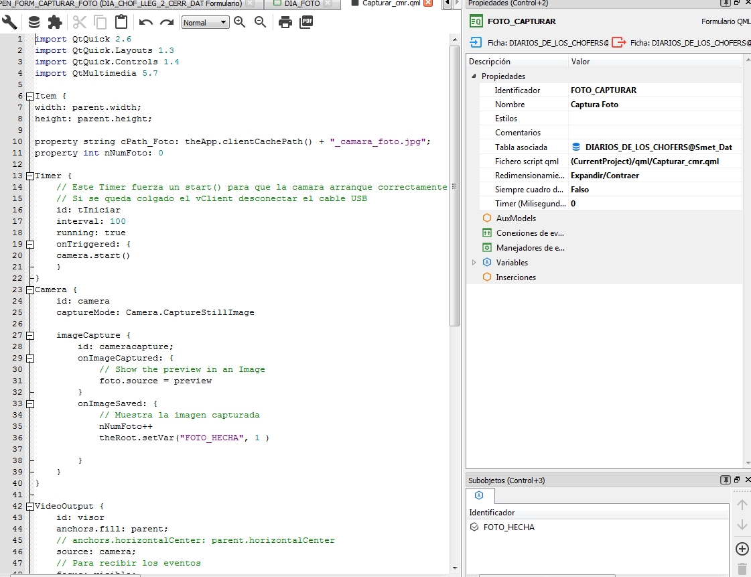Screen dimensions: 751x577
Task: Print the QML script
Action: click(285, 22)
